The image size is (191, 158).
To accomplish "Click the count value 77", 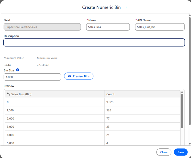I will [x=108, y=118].
